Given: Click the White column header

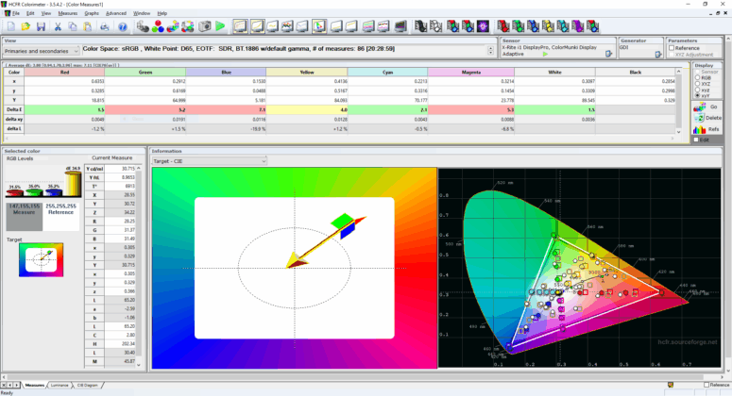Looking at the screenshot, I should pos(554,73).
